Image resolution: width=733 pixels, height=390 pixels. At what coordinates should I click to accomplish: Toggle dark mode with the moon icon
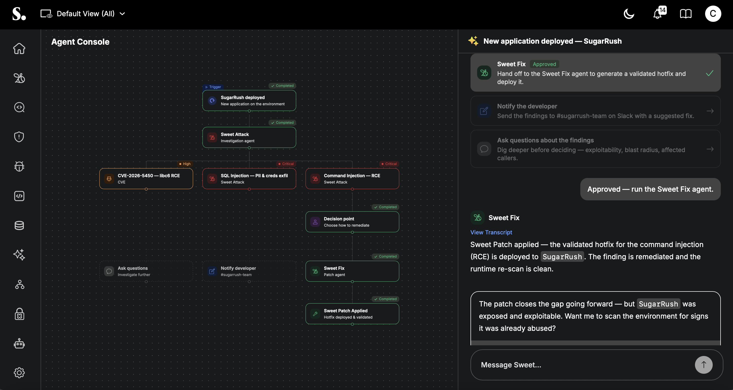point(629,14)
